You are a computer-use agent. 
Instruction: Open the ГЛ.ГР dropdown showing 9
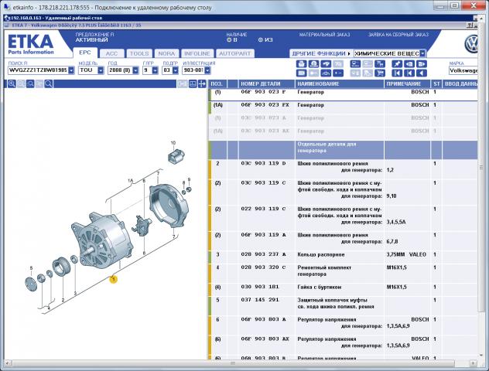point(155,70)
